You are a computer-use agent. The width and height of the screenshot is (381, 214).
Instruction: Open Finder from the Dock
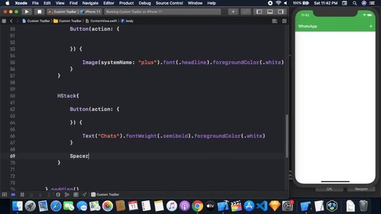pyautogui.click(x=17, y=206)
